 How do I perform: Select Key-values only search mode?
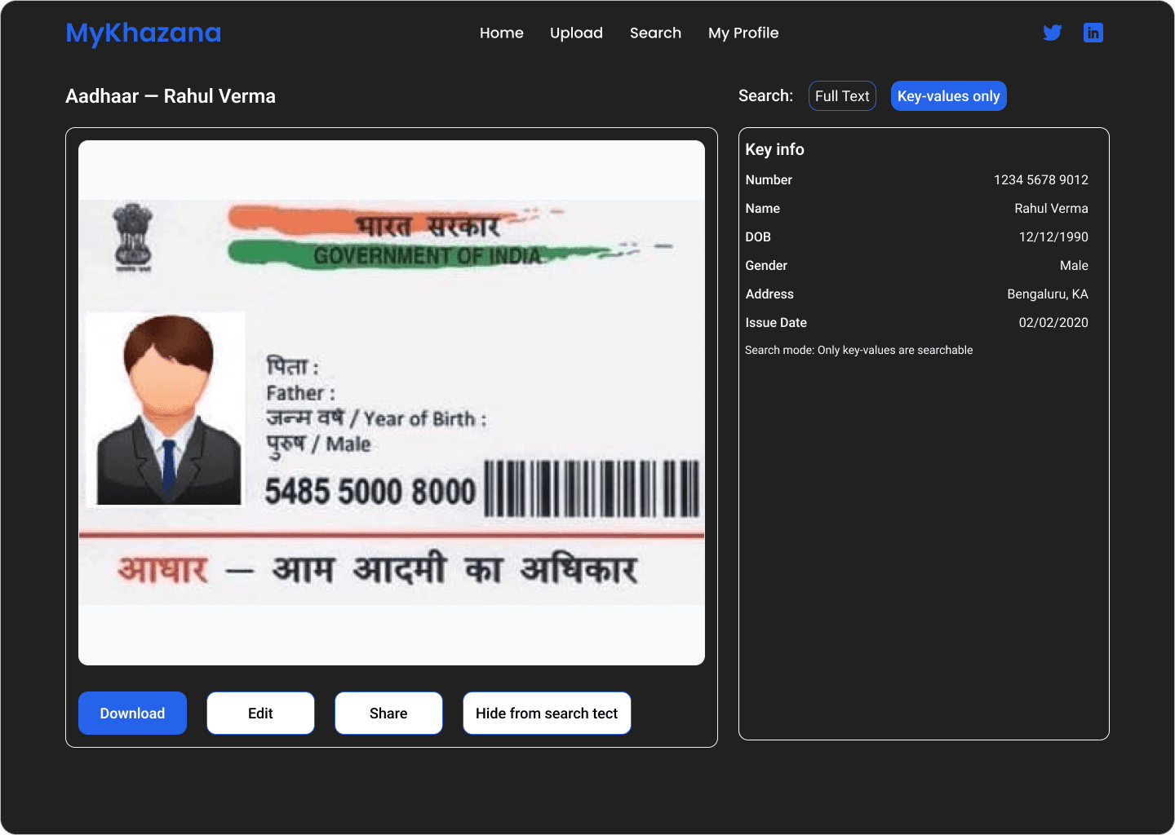tap(949, 95)
